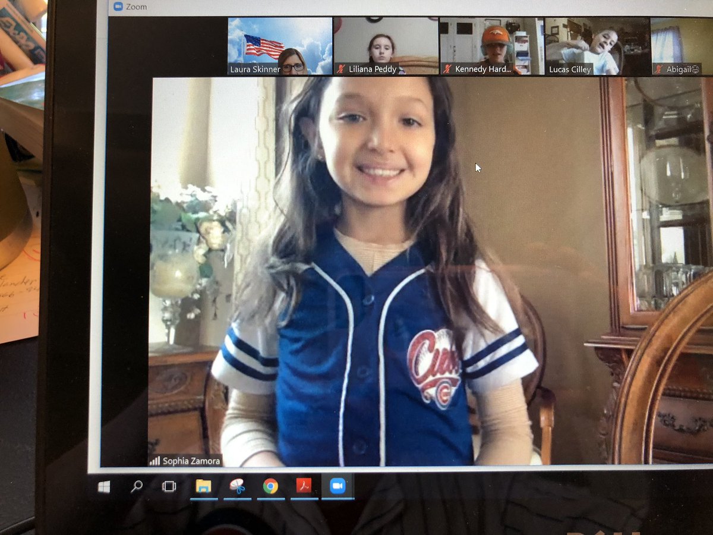Click the Sophia Zamora name label
Image resolution: width=713 pixels, height=535 pixels.
coord(191,461)
